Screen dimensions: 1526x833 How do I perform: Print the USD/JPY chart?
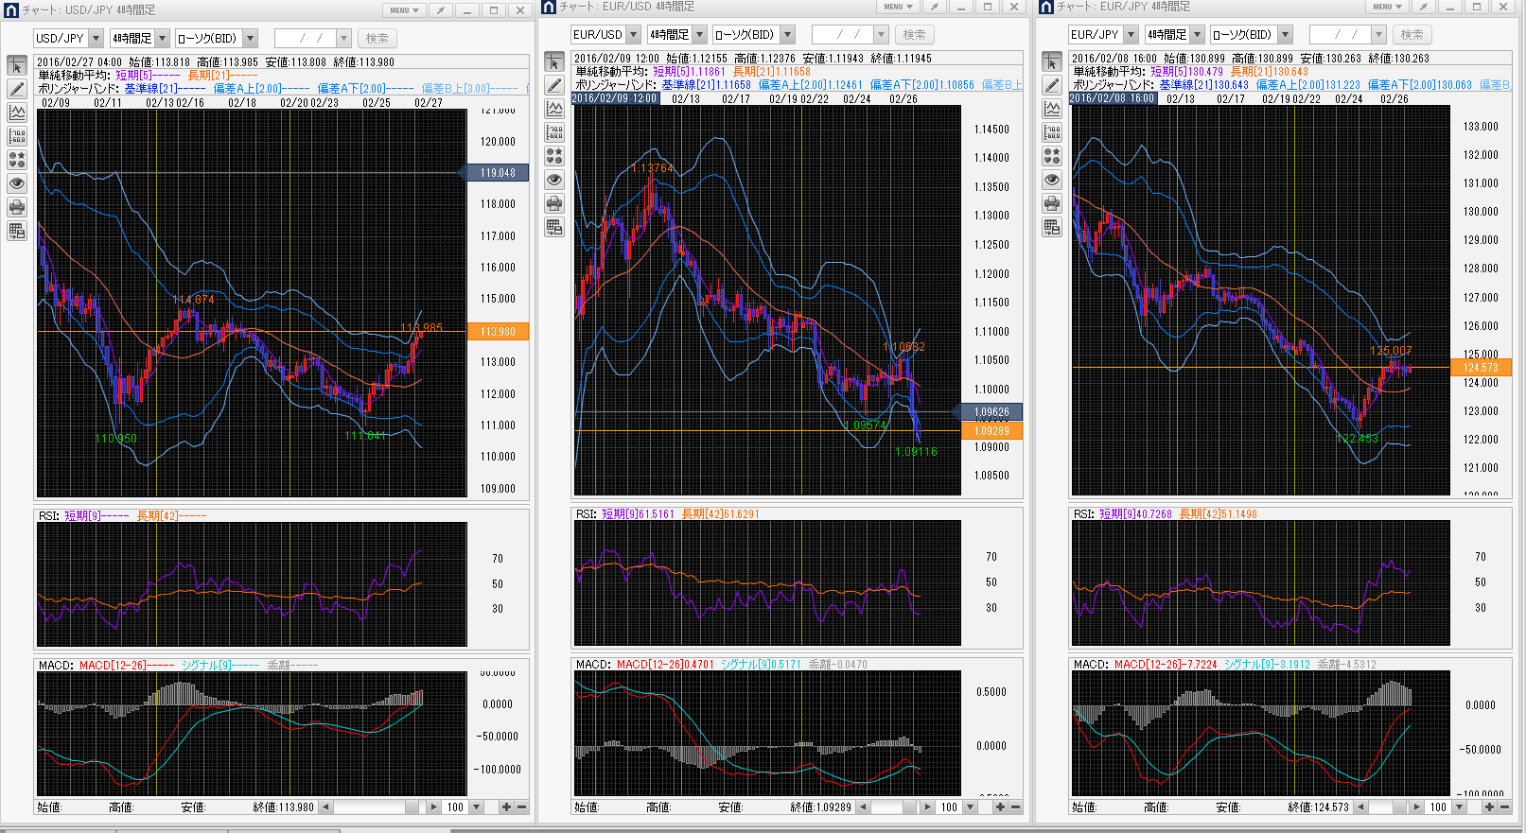point(17,207)
